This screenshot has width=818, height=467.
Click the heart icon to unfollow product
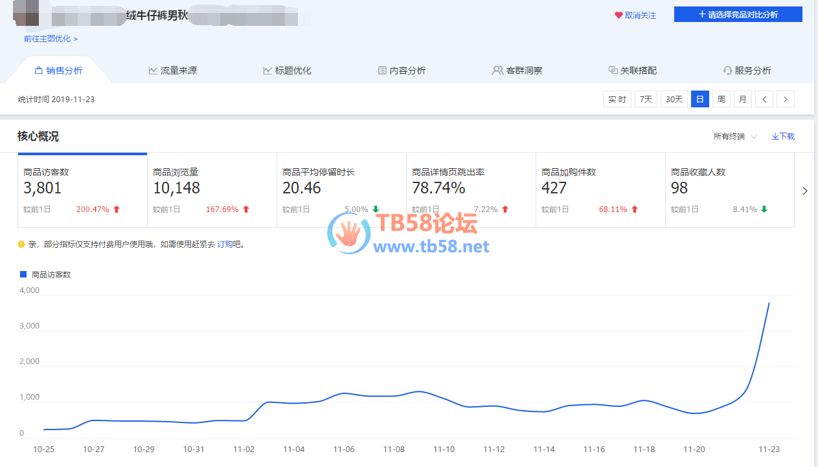click(x=619, y=15)
